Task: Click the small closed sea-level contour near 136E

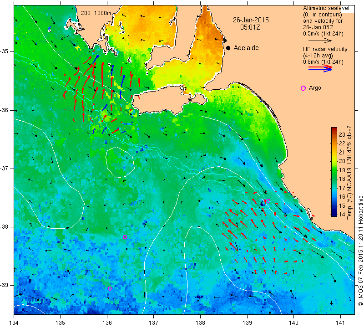Action: point(120,162)
